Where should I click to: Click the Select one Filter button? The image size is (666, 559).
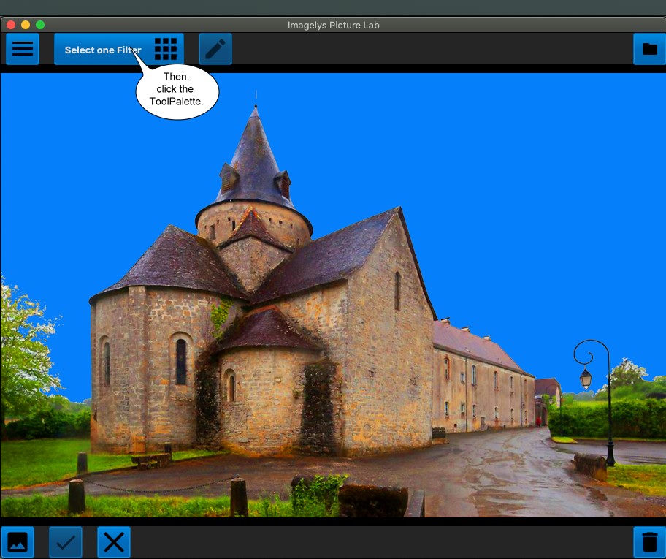click(x=119, y=49)
